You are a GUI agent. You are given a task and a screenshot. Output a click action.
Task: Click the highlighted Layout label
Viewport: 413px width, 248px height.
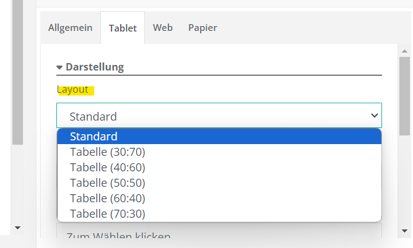[74, 90]
